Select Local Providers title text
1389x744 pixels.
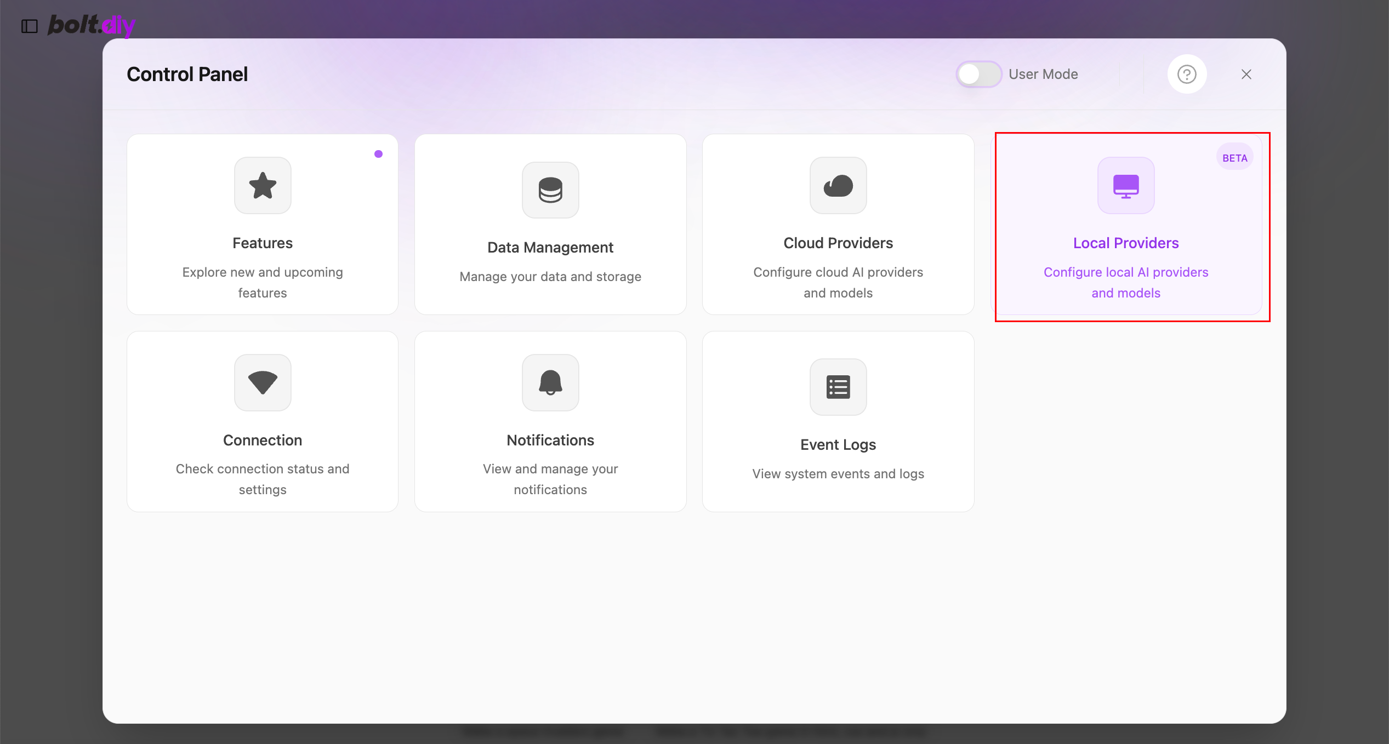[x=1126, y=243]
